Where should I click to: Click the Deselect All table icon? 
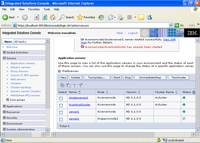pos(69,85)
